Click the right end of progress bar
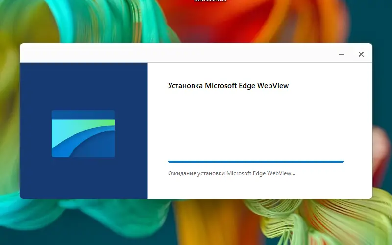The height and width of the screenshot is (245, 392). (x=342, y=162)
